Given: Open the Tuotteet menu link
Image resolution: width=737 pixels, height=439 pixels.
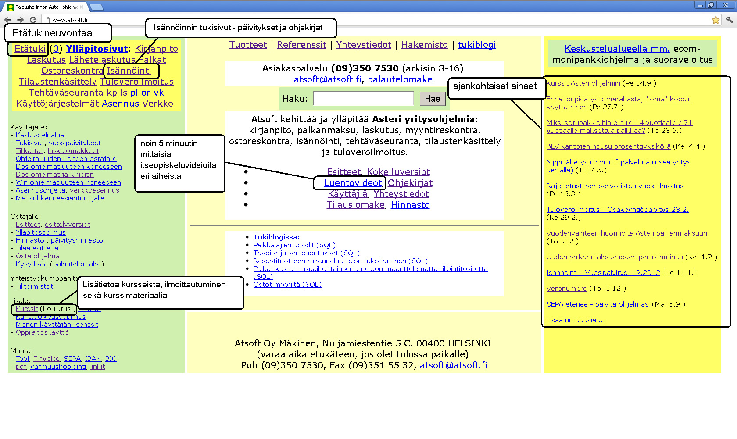Looking at the screenshot, I should [x=248, y=45].
